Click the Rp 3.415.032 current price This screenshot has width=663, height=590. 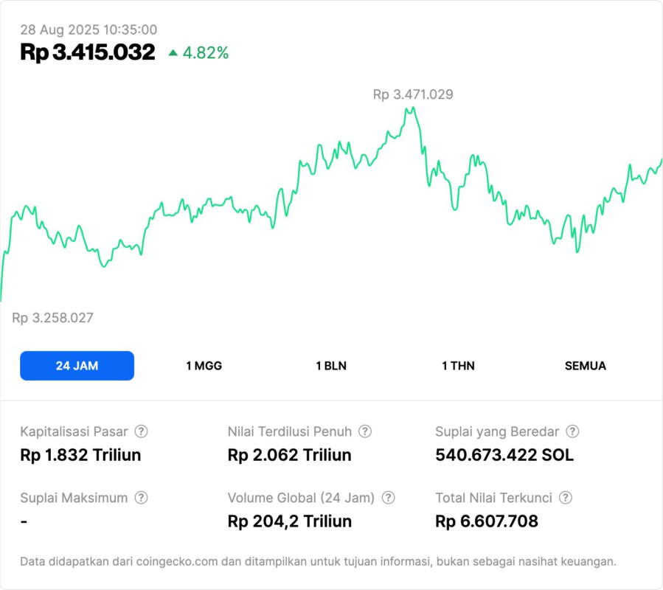coord(88,52)
